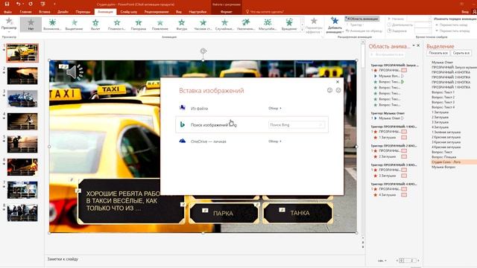Screen dimensions: 477x268
Task: Apply the Панорама animation effect
Action: point(139,25)
